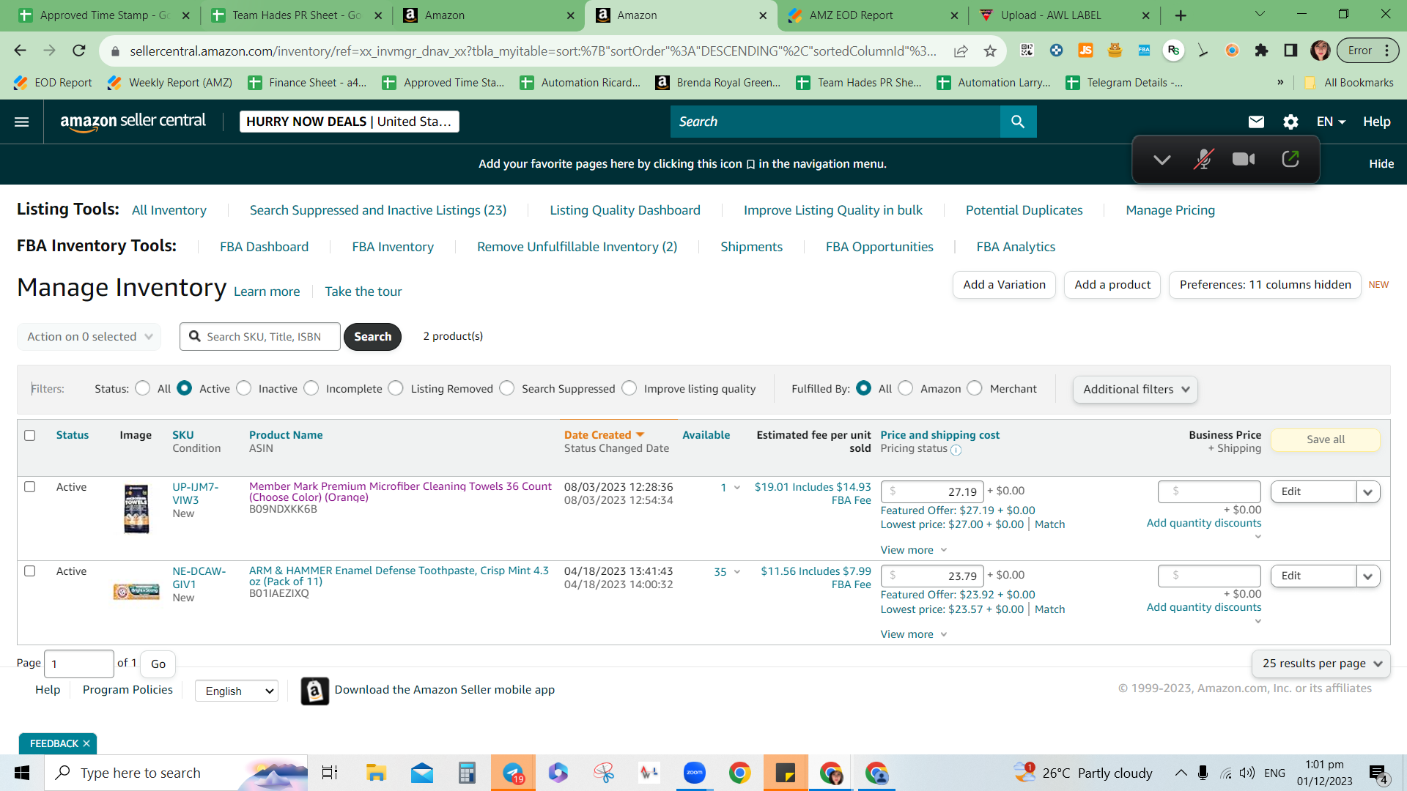Check the box for the ARM & HAMMER row

[30, 571]
